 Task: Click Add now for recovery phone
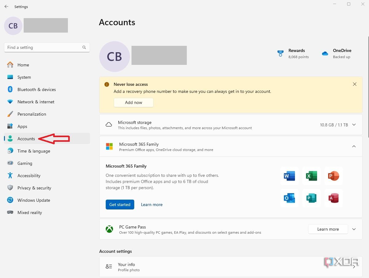pos(133,102)
